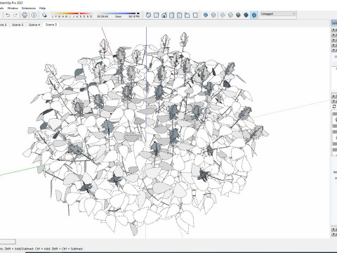Switch to the Scene 3 tab
Image resolution: width=337 pixels, height=253 pixels.
18,25
